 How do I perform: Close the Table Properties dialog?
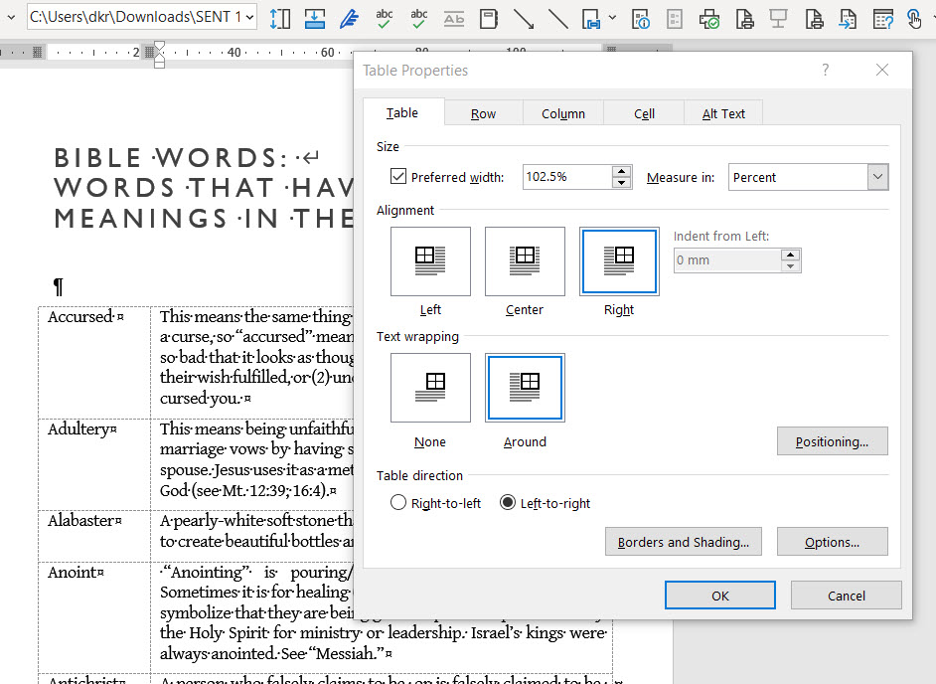pyautogui.click(x=881, y=70)
